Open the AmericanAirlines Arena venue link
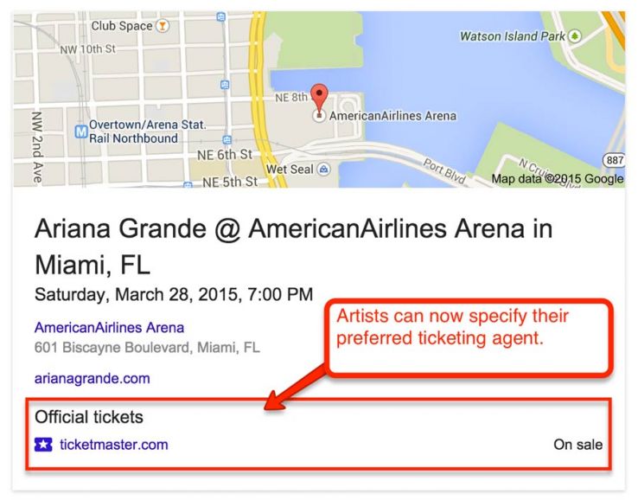 click(x=109, y=328)
